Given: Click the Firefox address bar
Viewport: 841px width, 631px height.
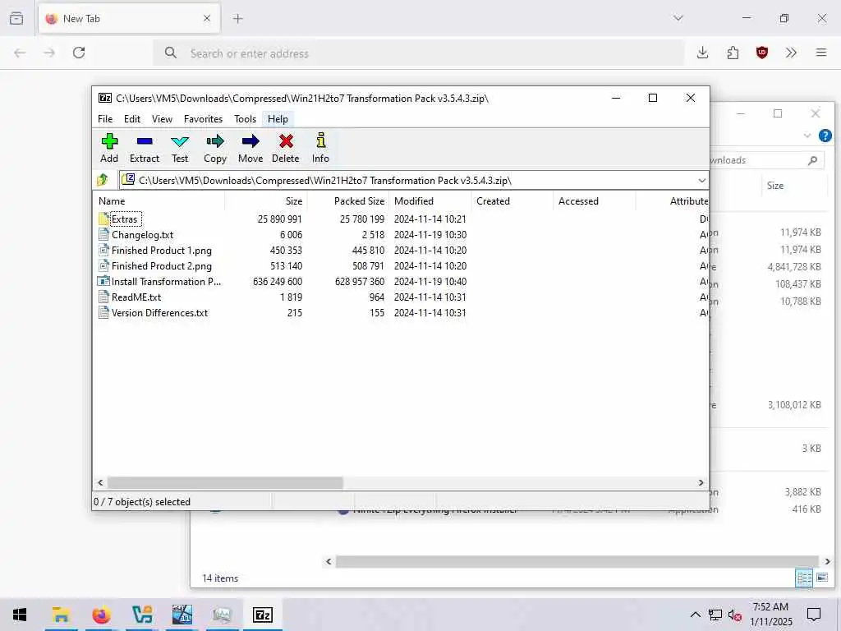Looking at the screenshot, I should tap(418, 53).
